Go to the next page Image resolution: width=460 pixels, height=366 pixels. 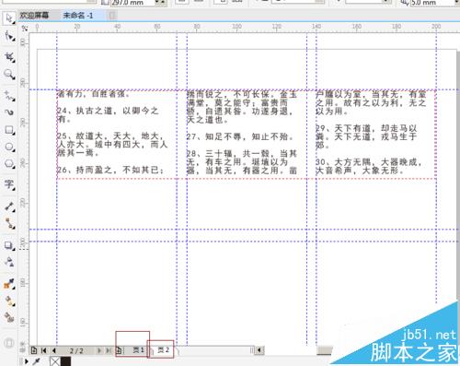click(99, 350)
